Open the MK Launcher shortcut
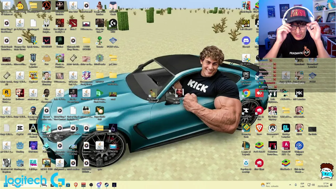Image resolution: width=336 pixels, height=189 pixels. click(299, 95)
